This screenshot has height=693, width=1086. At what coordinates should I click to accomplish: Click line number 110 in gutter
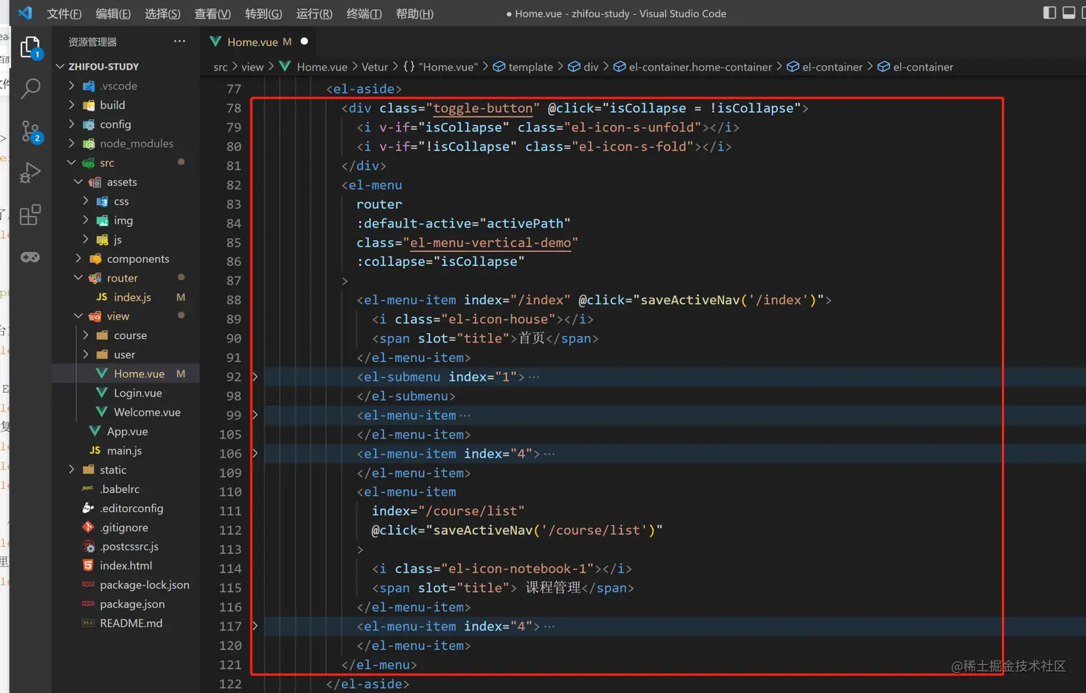click(230, 492)
